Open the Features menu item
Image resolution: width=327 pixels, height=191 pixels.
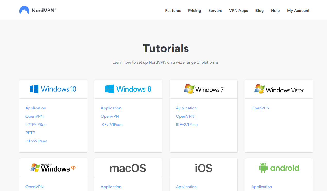tap(173, 11)
